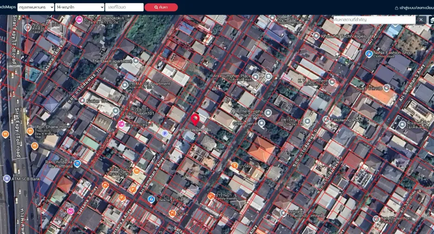Screen dimensions: 434x234
Task: Click the โรงหมี่ restaurant icon
Action: click(x=172, y=213)
